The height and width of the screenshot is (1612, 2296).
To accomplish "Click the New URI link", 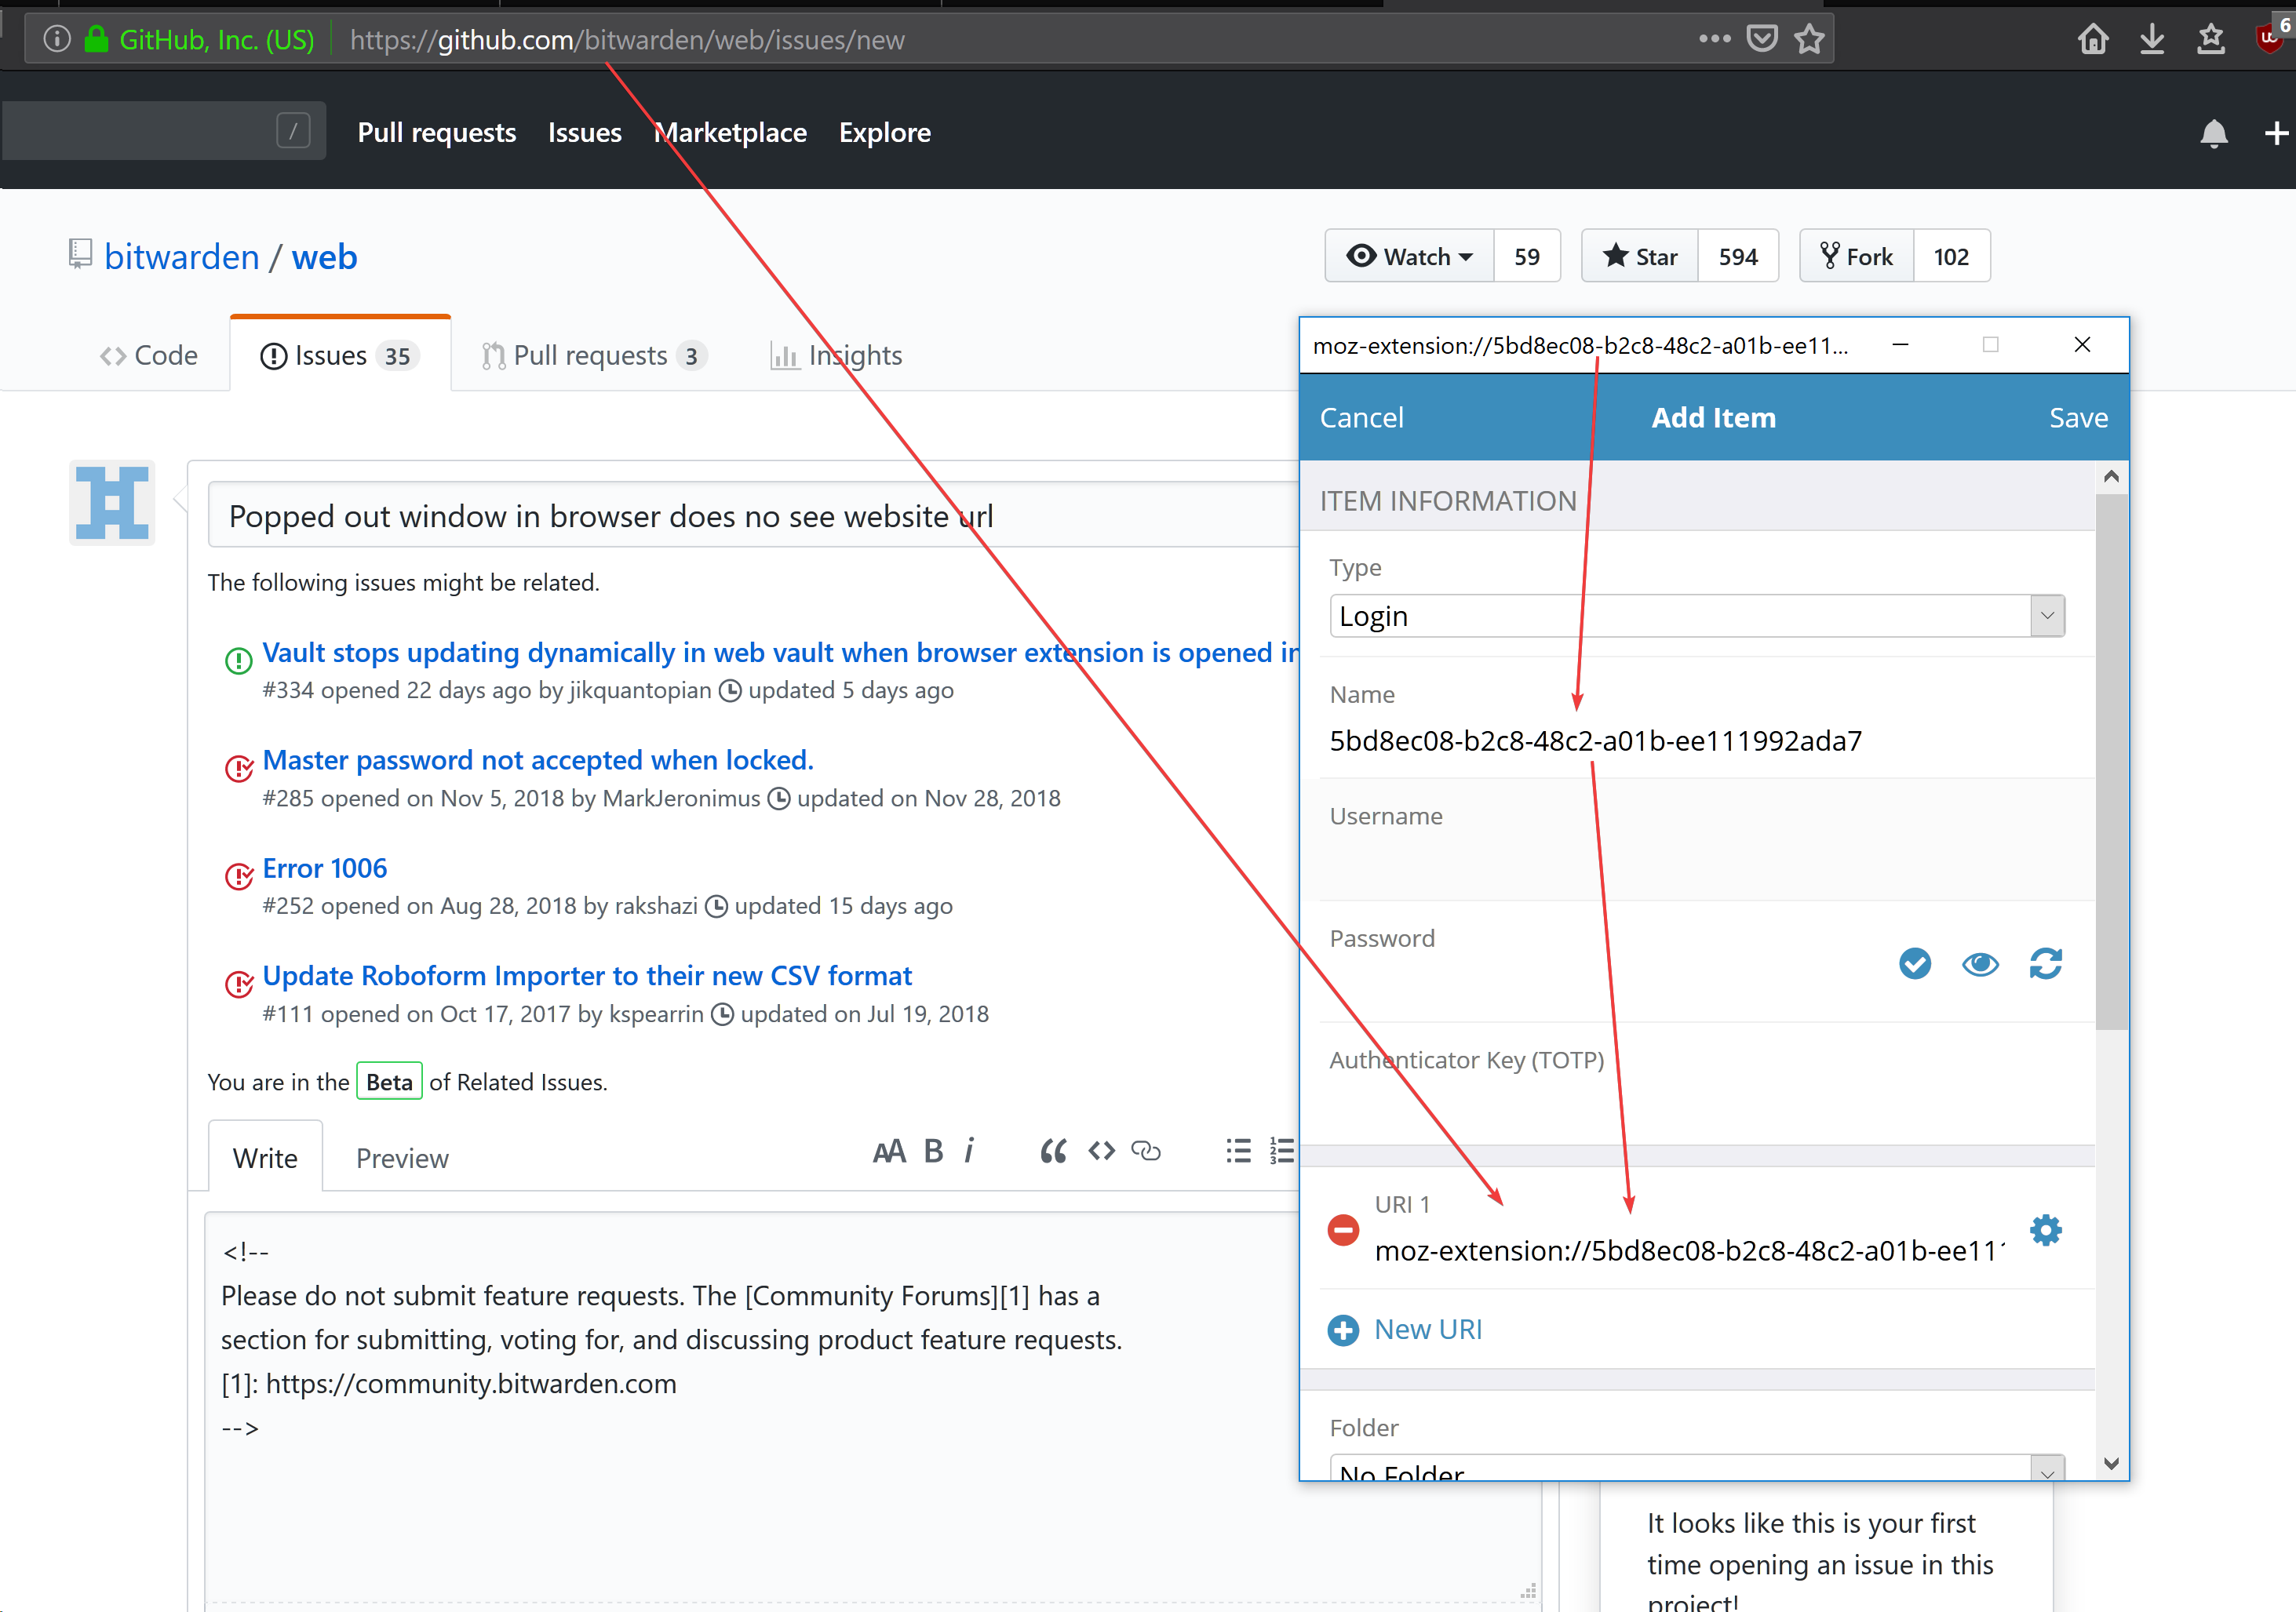I will tap(1428, 1330).
